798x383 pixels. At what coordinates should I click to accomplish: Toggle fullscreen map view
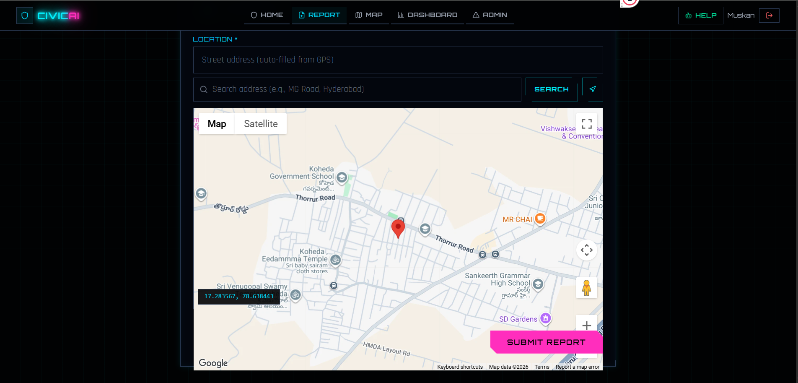(x=587, y=124)
